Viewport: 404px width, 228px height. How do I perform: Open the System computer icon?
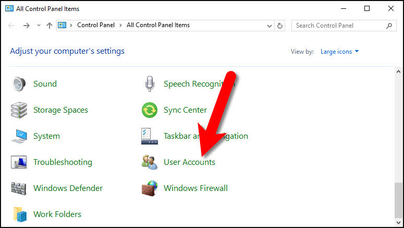20,136
